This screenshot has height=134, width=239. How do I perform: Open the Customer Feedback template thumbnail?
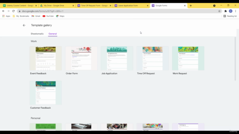(46, 93)
